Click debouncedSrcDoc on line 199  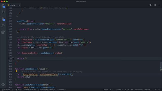pos(30,53)
